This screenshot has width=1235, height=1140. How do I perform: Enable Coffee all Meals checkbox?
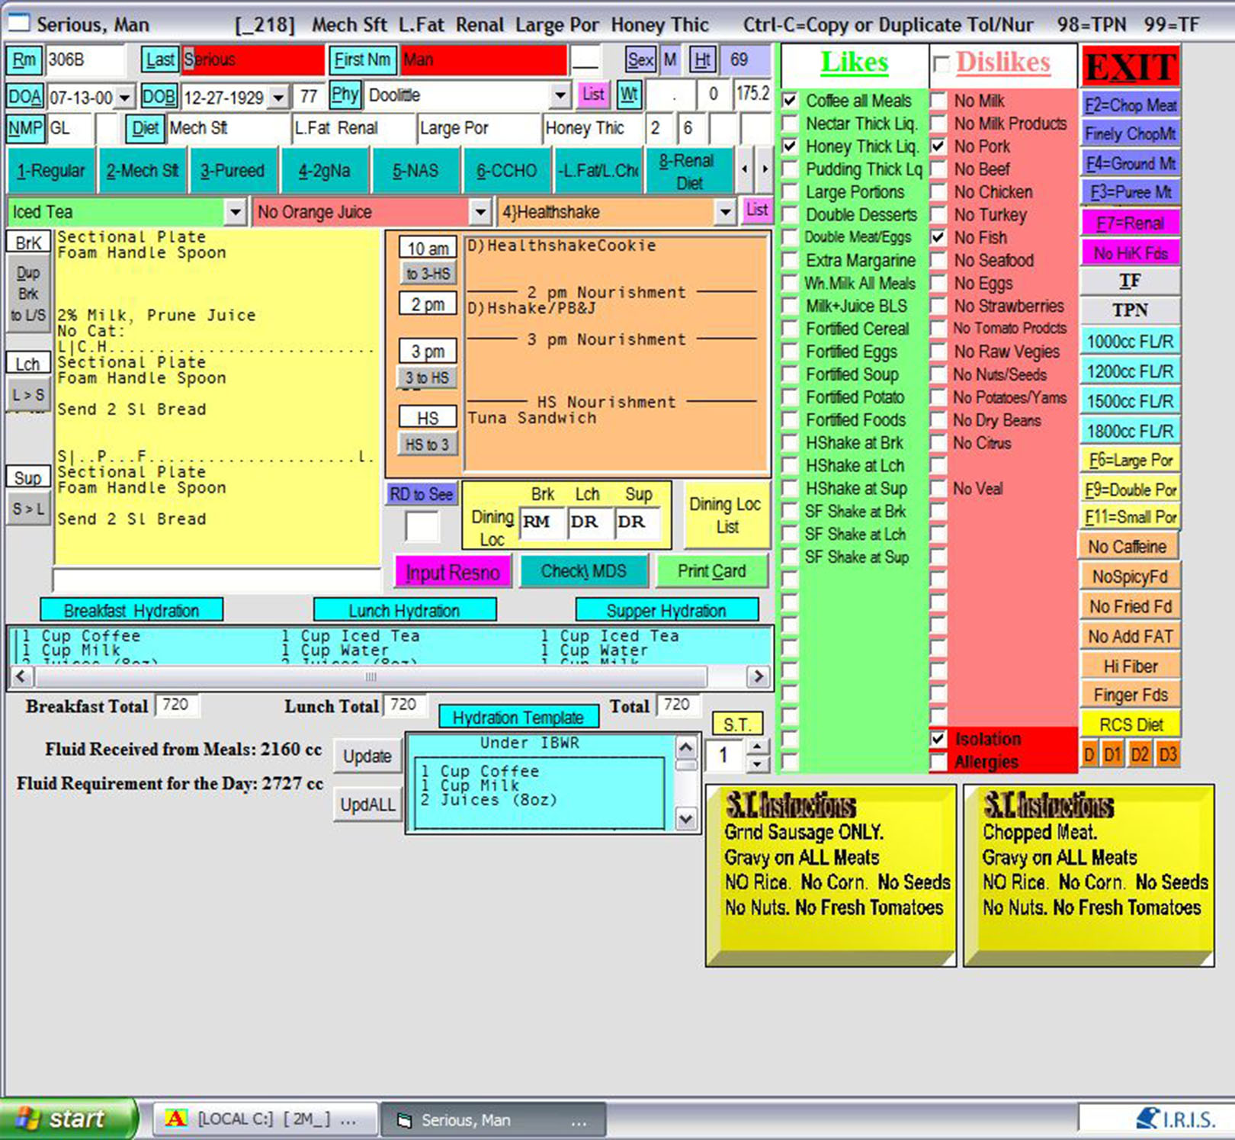(x=791, y=100)
